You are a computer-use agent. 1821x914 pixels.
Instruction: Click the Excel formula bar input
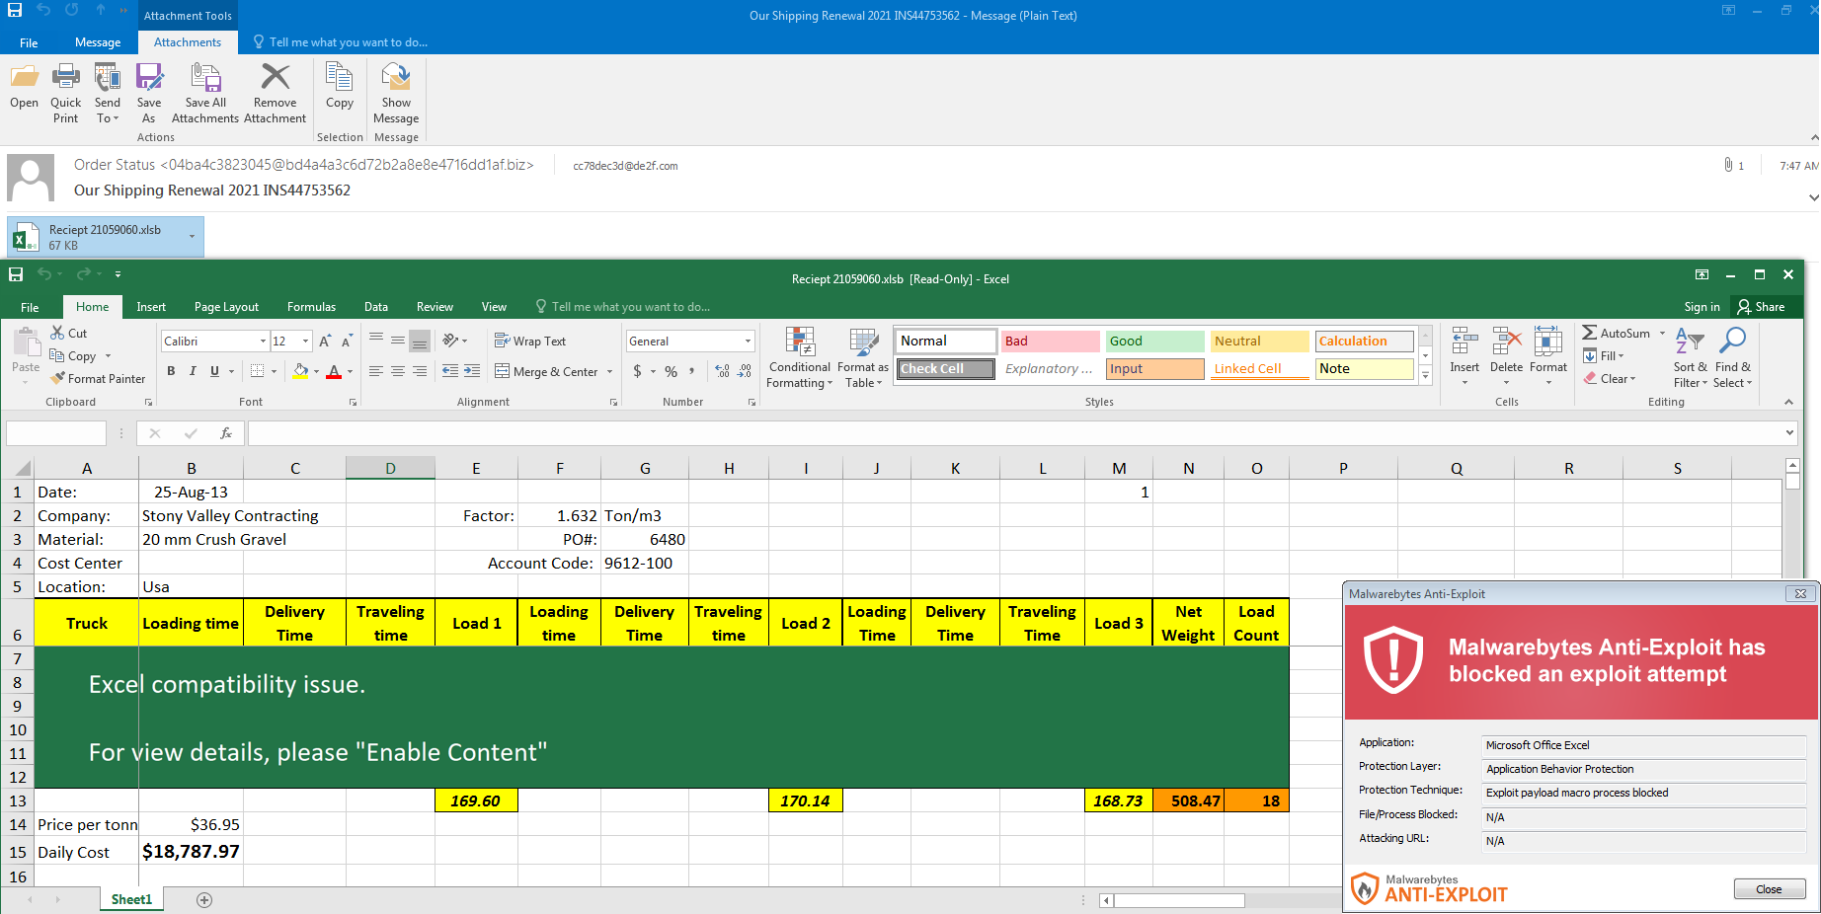click(x=1016, y=433)
